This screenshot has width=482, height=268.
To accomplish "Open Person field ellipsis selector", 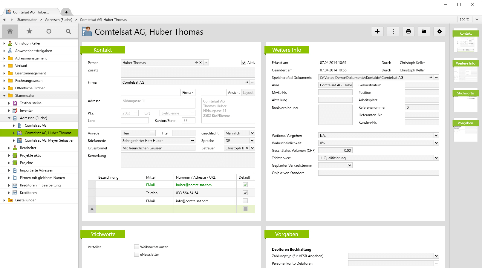I will click(206, 63).
